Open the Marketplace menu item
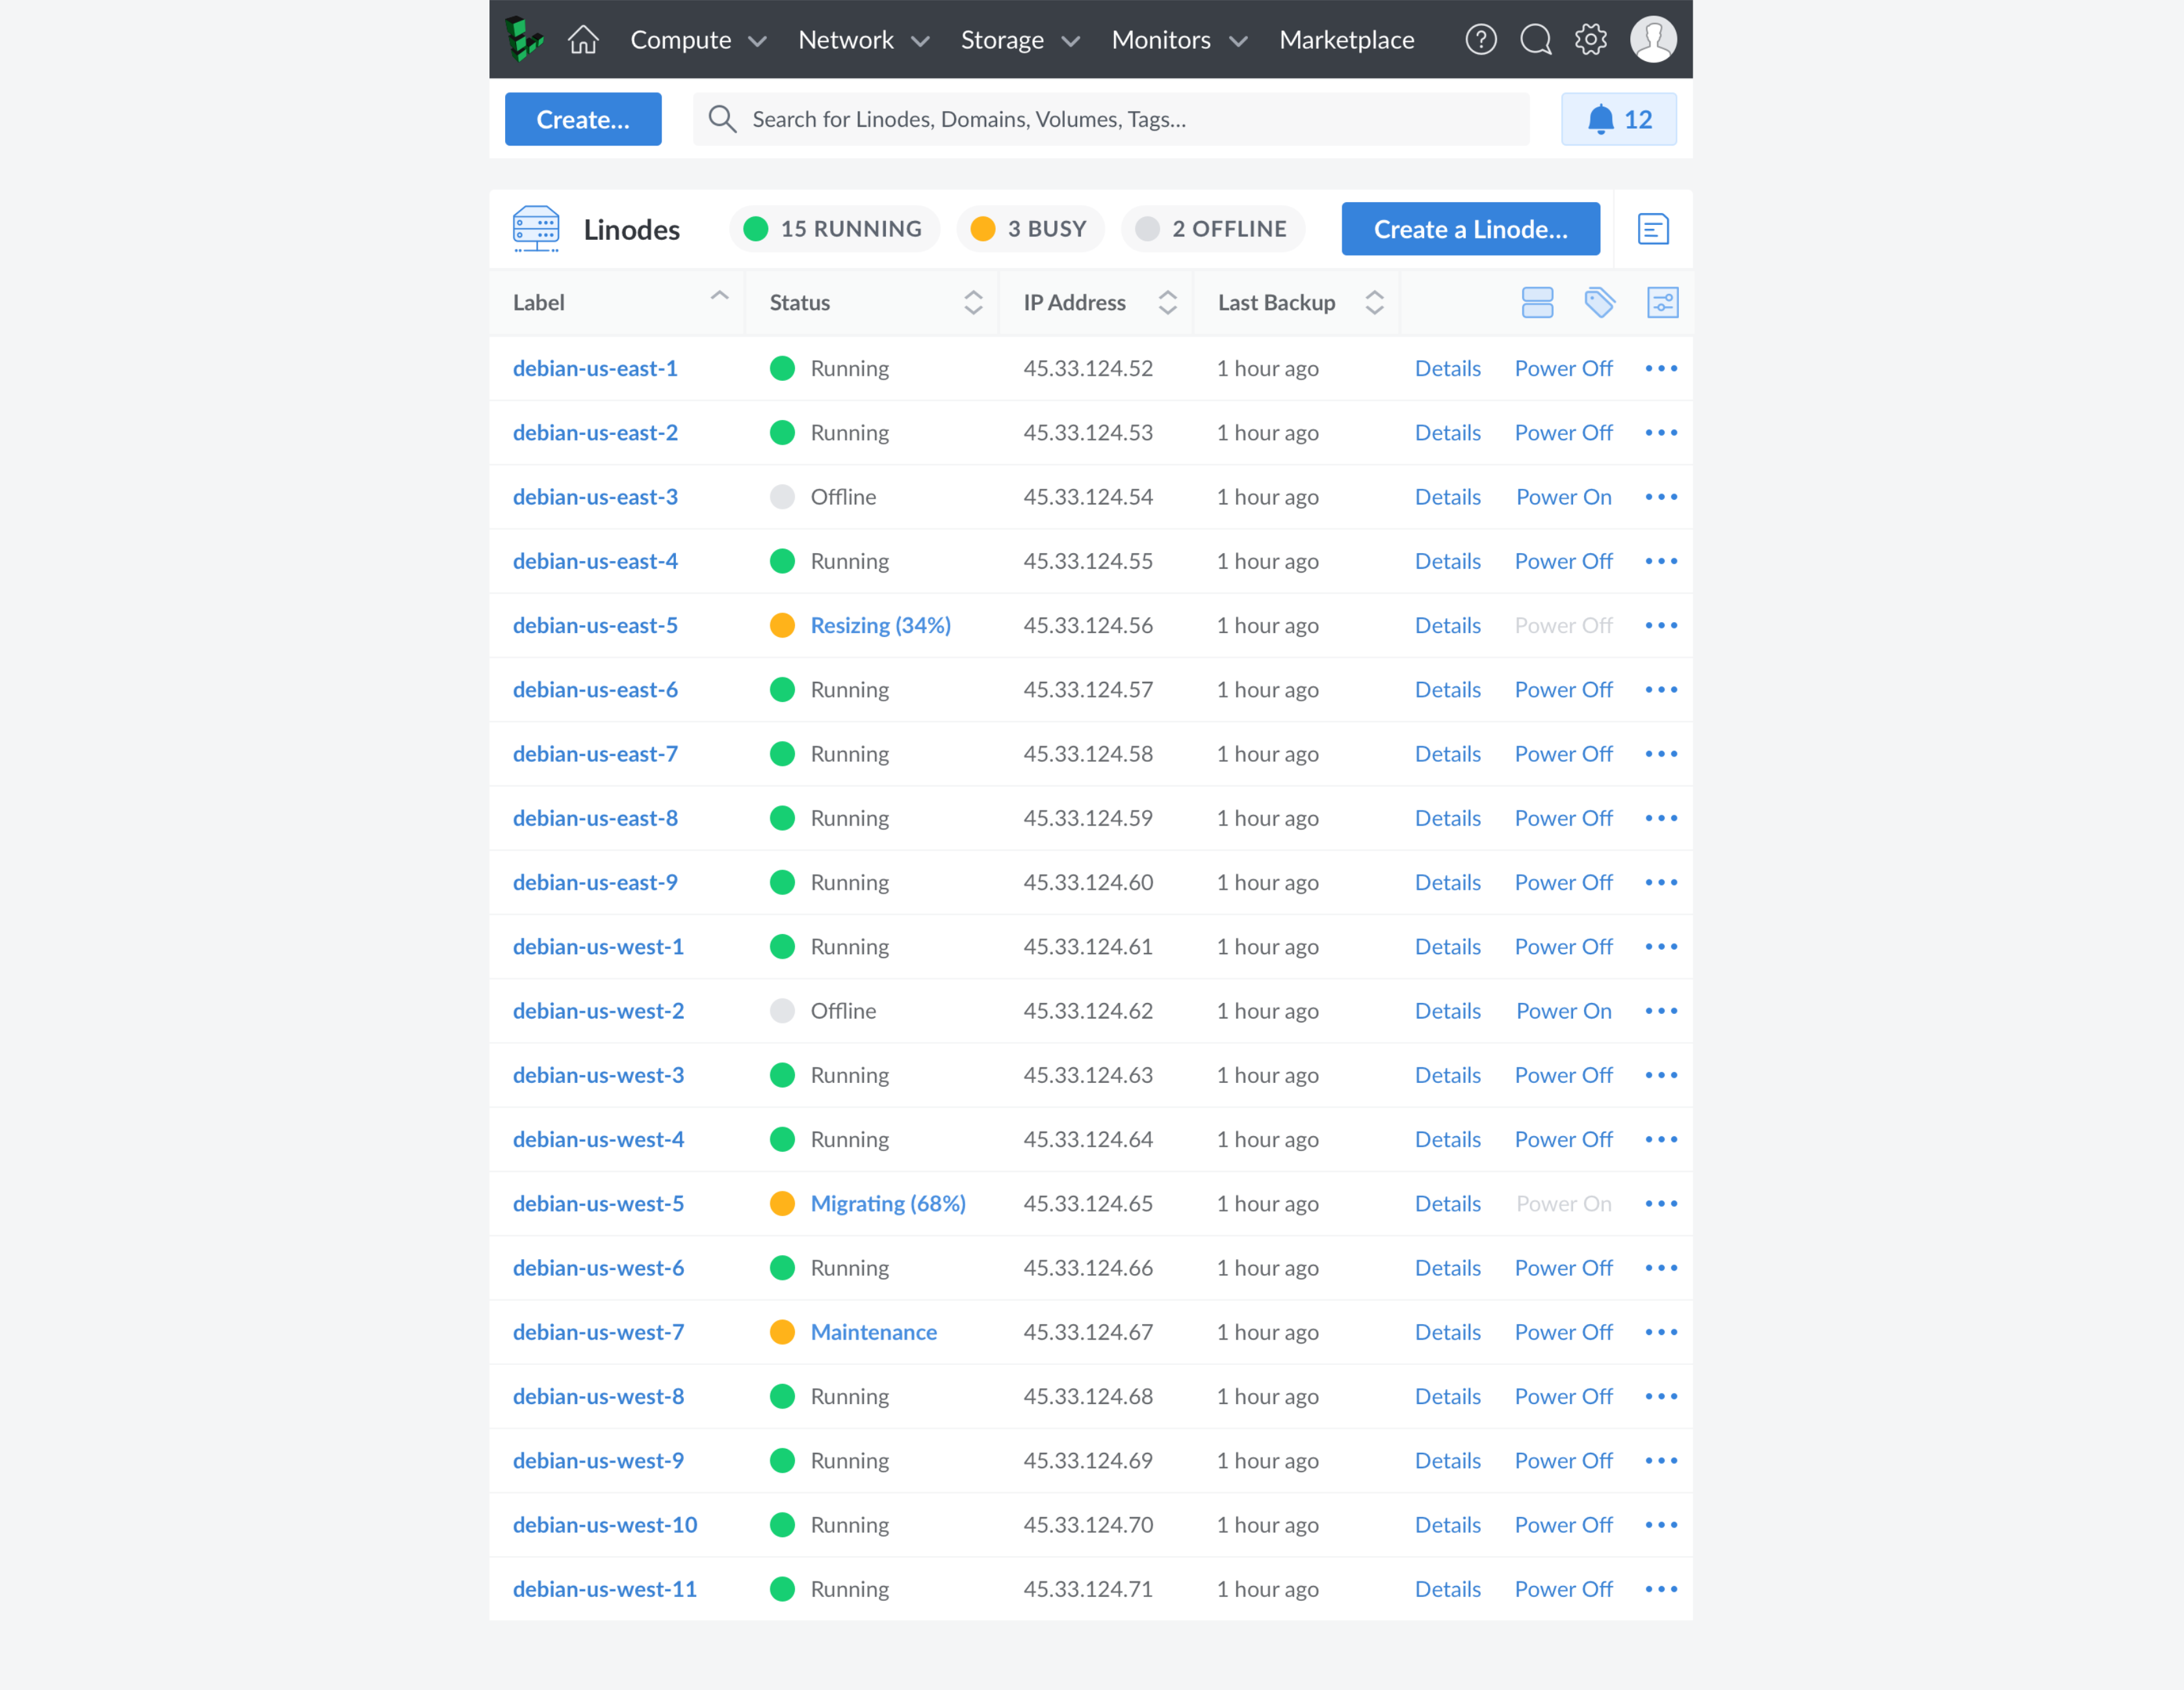The image size is (2184, 1690). coord(1346,40)
